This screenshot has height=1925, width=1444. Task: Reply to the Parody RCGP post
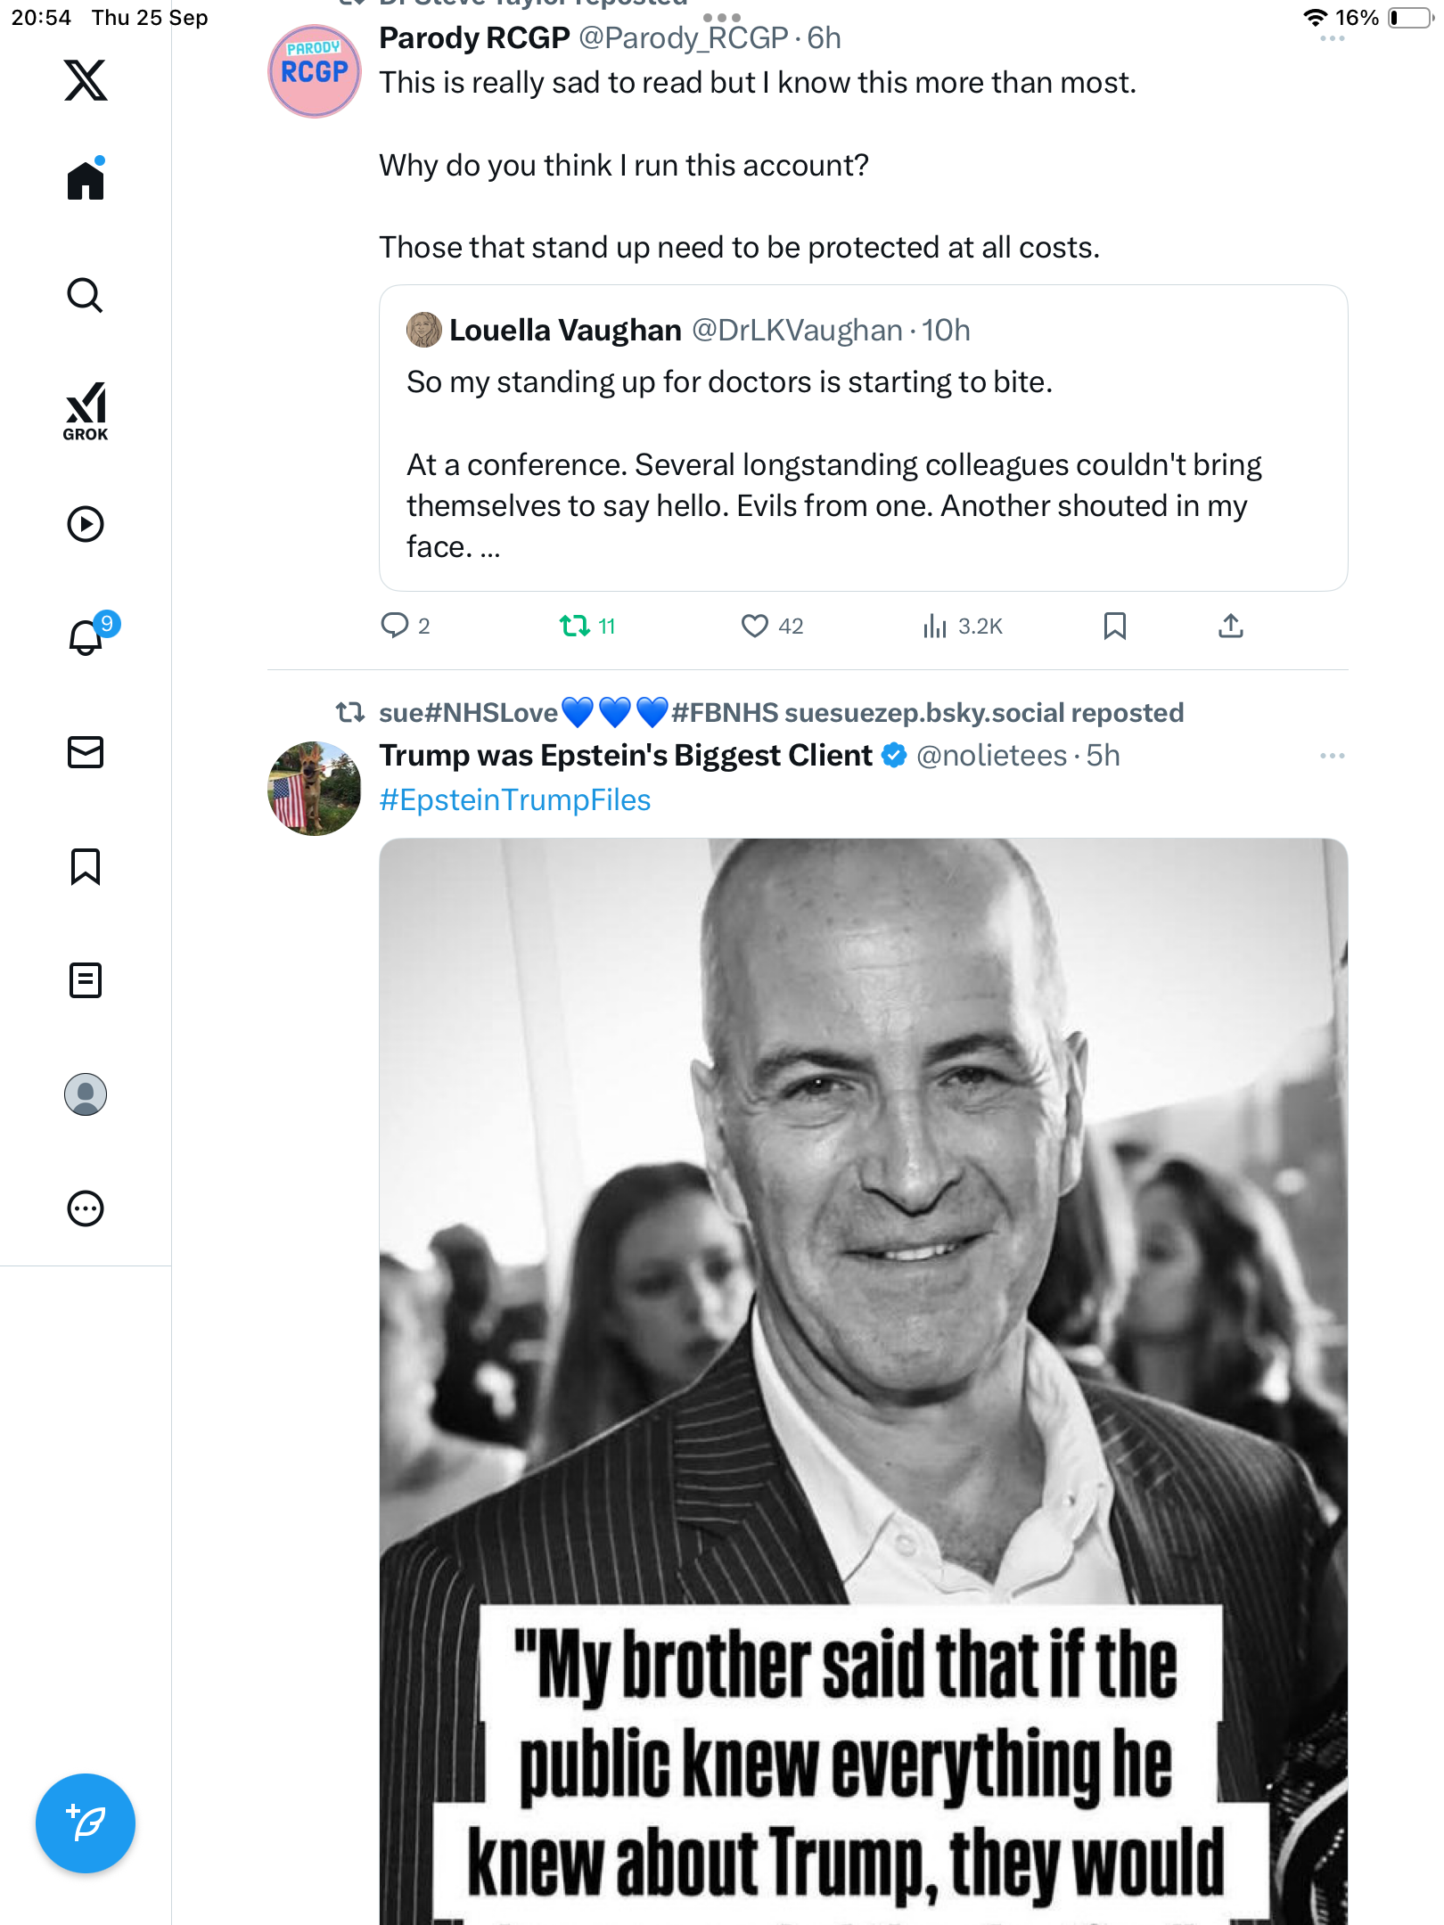click(x=394, y=627)
